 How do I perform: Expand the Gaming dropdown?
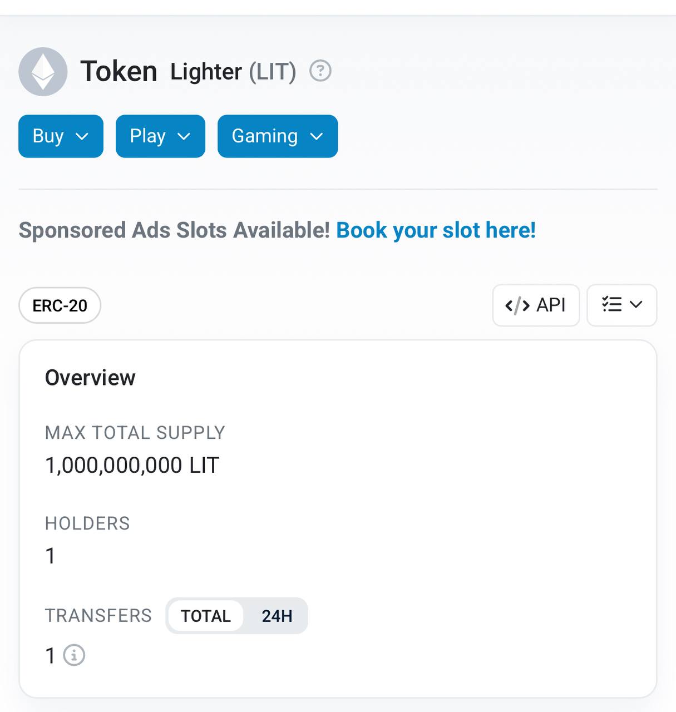click(277, 136)
